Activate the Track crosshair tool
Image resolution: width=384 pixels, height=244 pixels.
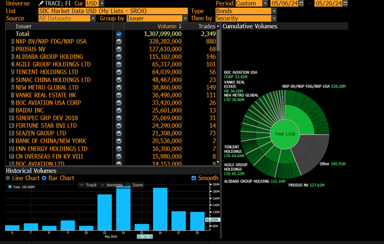coord(91,185)
